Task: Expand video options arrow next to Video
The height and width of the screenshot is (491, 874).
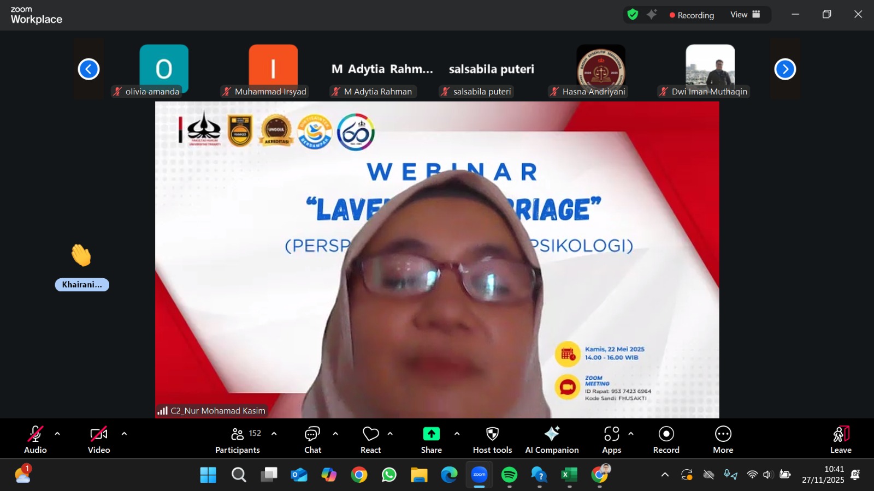Action: [124, 434]
